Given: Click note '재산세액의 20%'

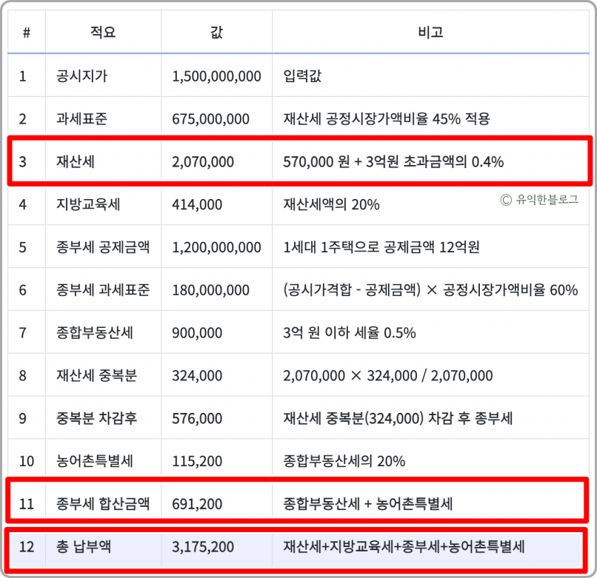Looking at the screenshot, I should pyautogui.click(x=331, y=204).
